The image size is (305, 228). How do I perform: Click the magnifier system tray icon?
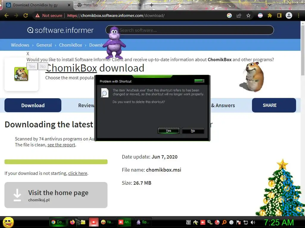224,222
